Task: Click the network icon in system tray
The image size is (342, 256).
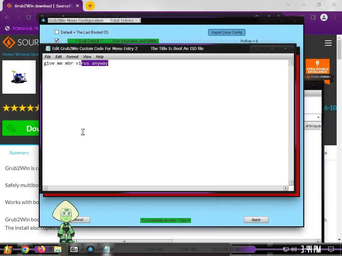Action: point(286,249)
